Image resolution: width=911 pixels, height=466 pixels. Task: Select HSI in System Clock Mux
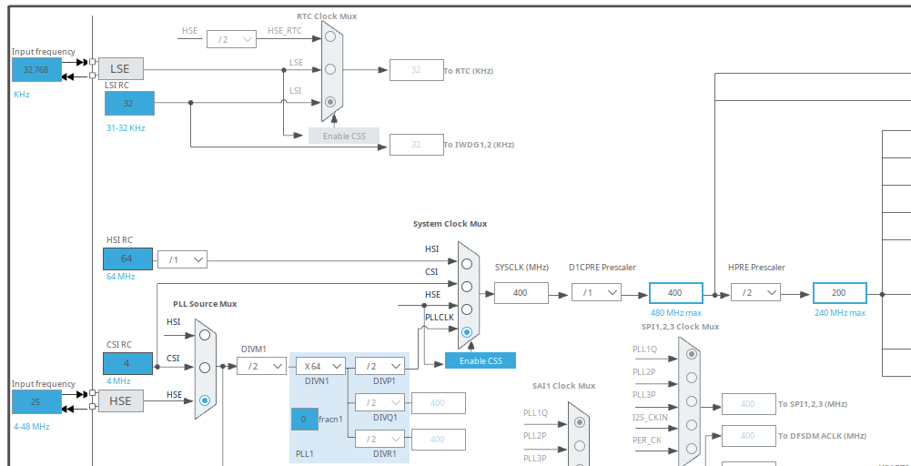467,264
